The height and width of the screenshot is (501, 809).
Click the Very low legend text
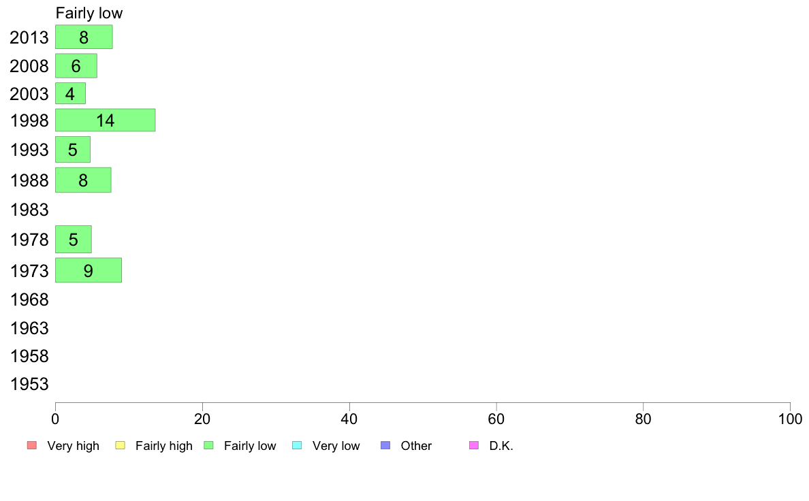click(x=336, y=446)
